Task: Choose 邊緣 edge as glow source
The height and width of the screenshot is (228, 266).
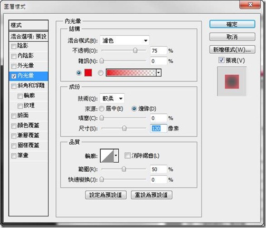Action: pos(134,109)
